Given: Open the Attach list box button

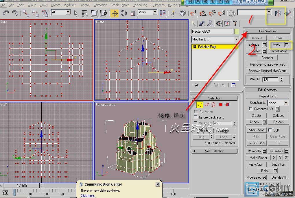Looking at the screenshot, I should tap(264, 122).
